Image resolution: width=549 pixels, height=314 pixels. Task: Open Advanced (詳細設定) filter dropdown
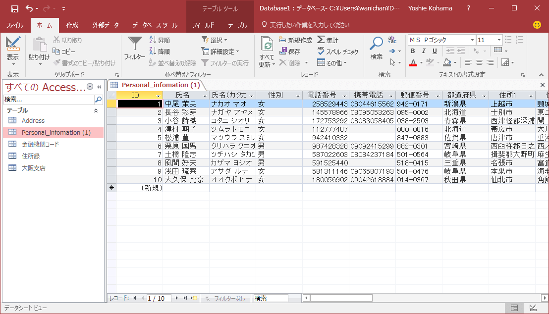click(x=220, y=52)
